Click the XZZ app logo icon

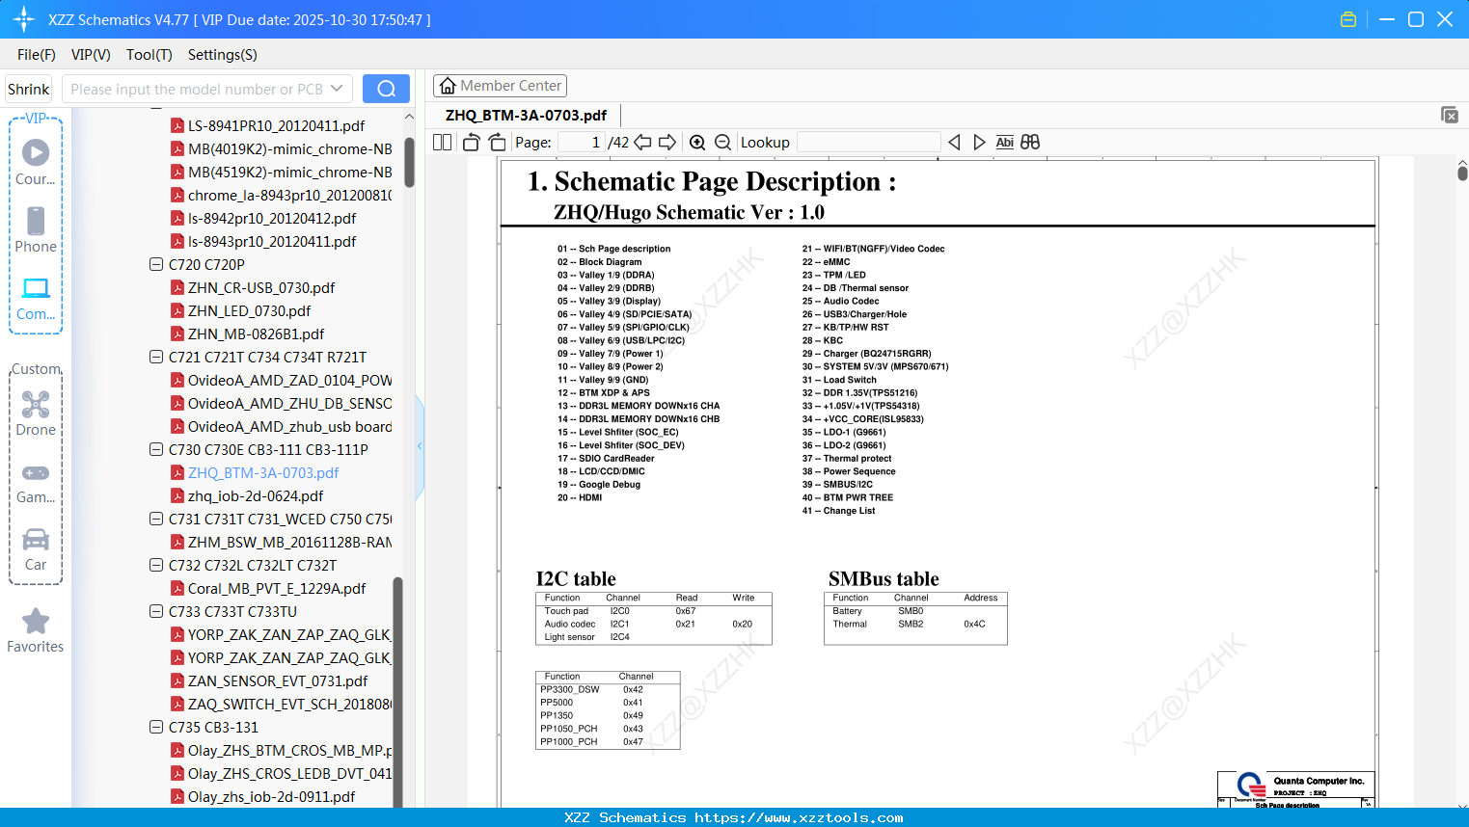pos(24,19)
